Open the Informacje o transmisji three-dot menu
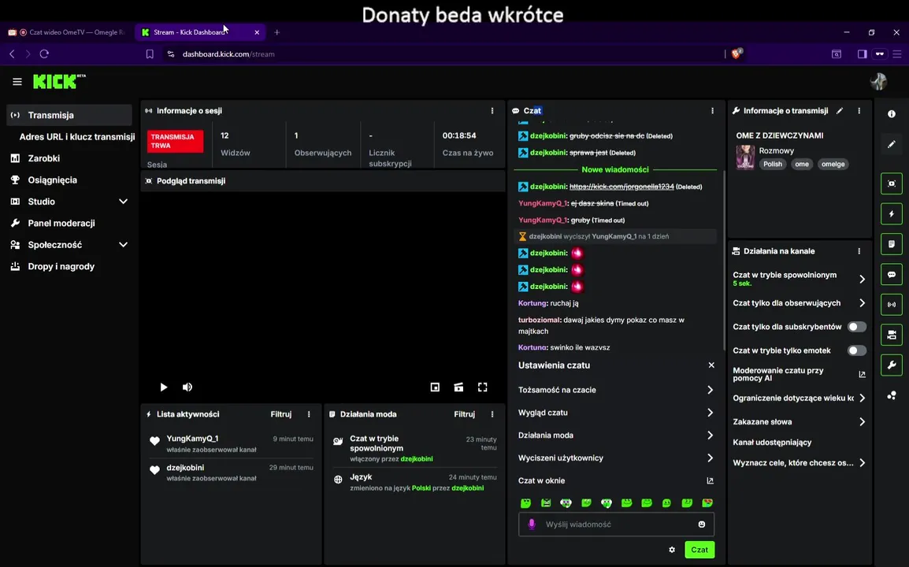Image resolution: width=909 pixels, height=567 pixels. pyautogui.click(x=859, y=111)
